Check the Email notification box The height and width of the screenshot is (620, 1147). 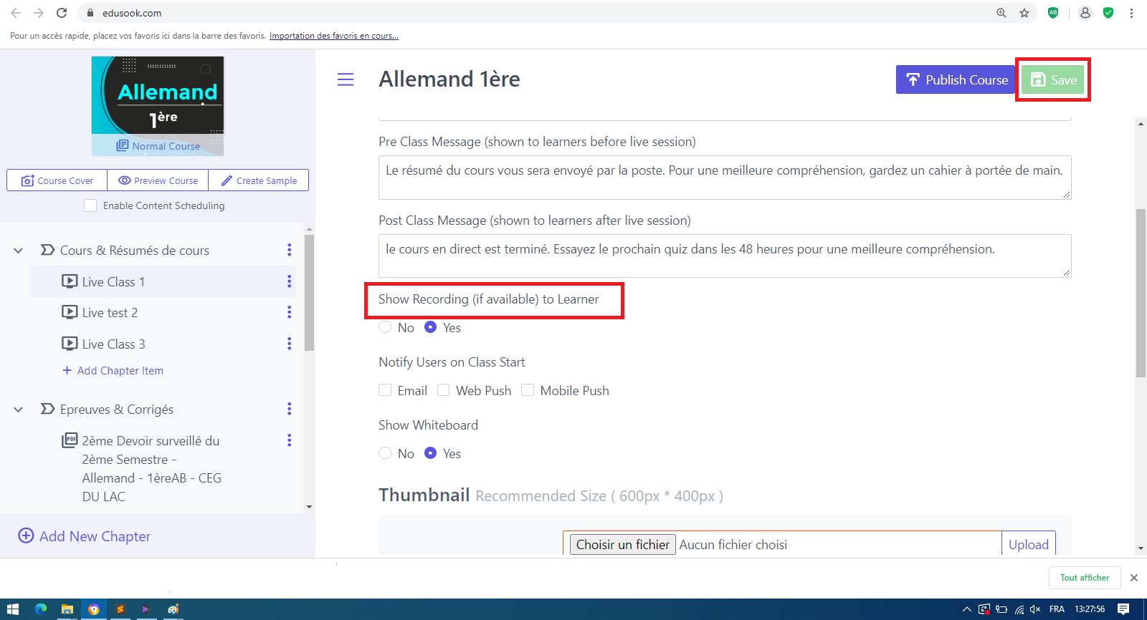click(386, 390)
